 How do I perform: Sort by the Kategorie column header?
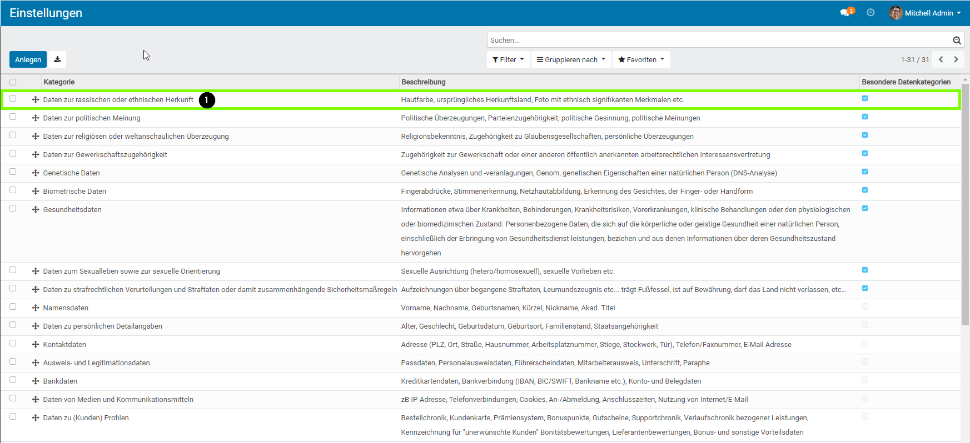(59, 82)
